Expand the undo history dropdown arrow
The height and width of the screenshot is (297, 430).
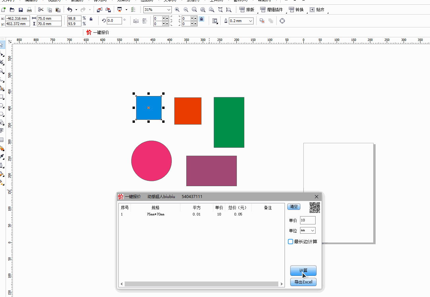click(77, 10)
